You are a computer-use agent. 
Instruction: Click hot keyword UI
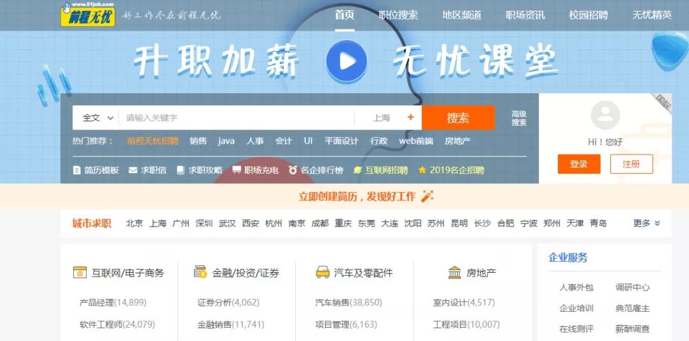coord(308,141)
